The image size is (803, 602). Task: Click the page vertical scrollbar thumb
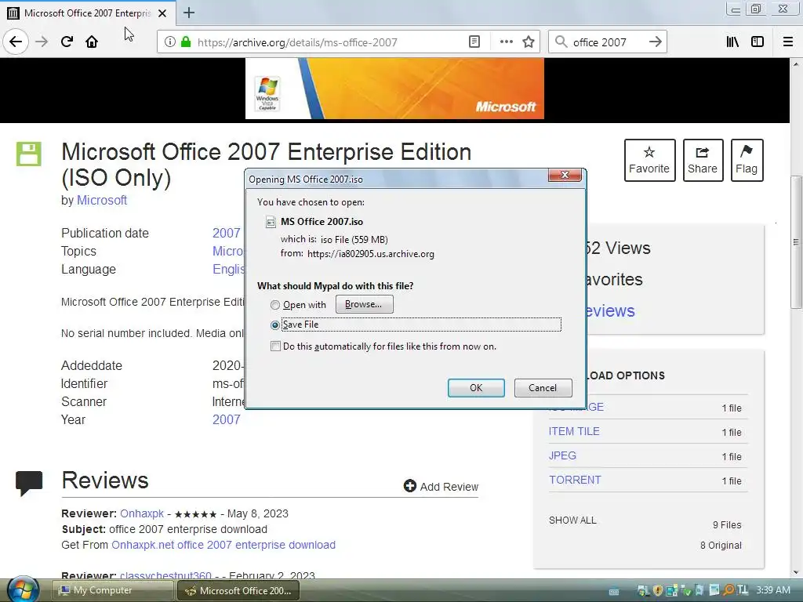pos(796,241)
